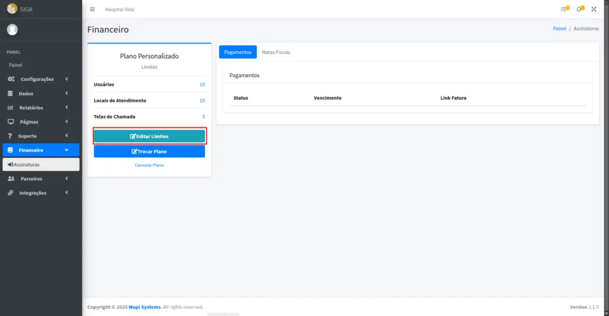Follow the Painel breadcrumb link

click(x=560, y=29)
